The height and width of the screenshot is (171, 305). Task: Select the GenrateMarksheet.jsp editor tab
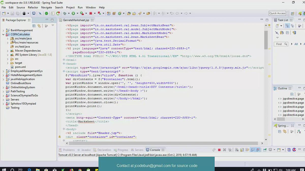pos(76,20)
